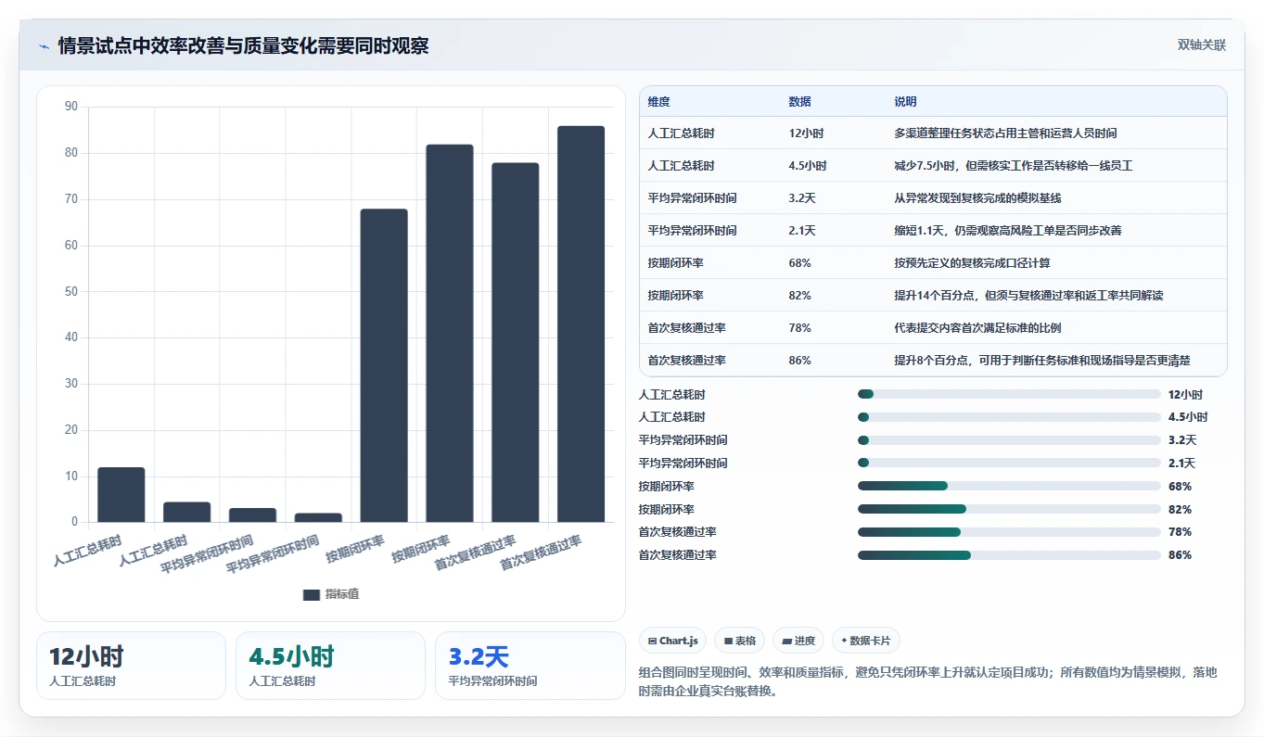Screen dimensions: 1264x737
Task: Click the 68% progress bar
Action: click(x=1009, y=486)
